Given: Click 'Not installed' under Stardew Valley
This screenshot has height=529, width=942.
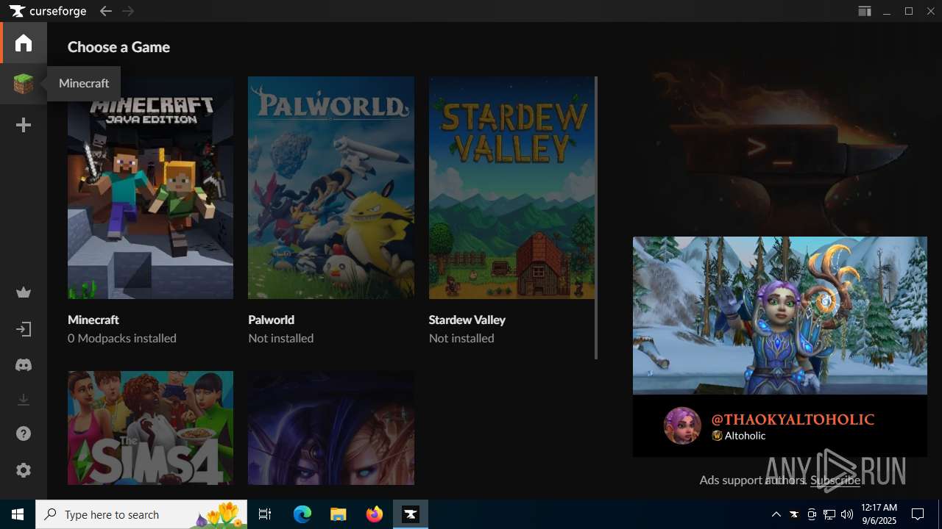Looking at the screenshot, I should [x=461, y=338].
